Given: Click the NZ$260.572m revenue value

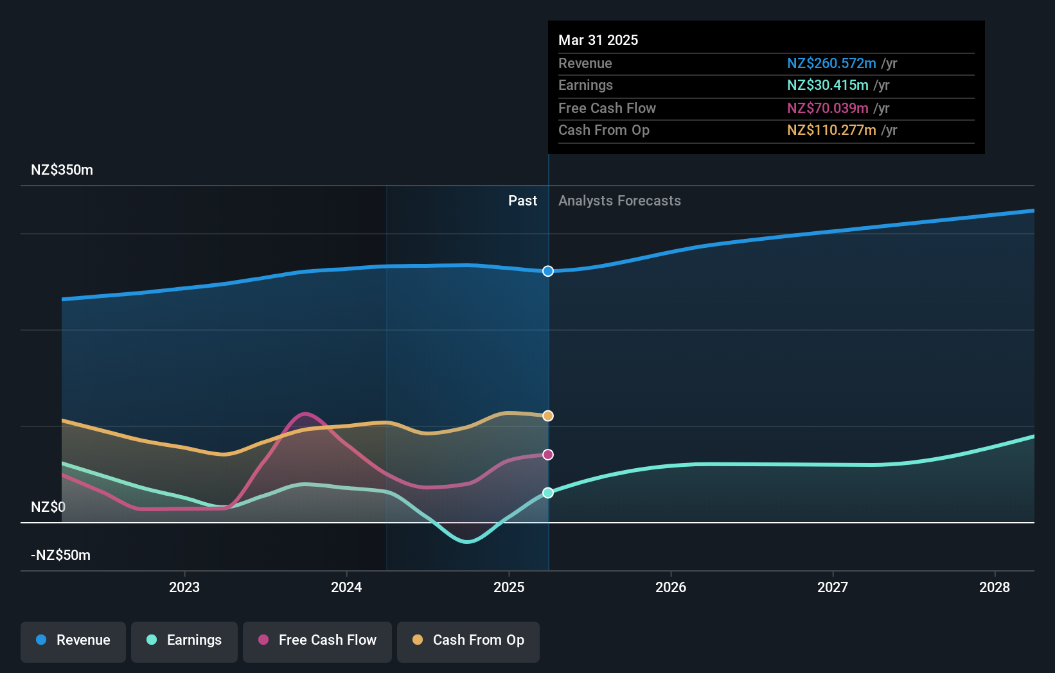Looking at the screenshot, I should click(831, 64).
